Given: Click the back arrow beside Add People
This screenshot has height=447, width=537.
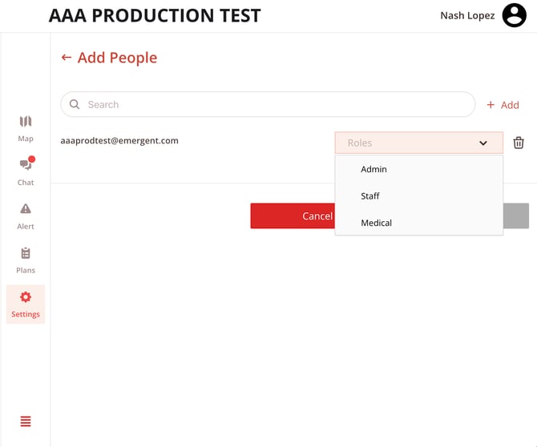Looking at the screenshot, I should pos(67,58).
